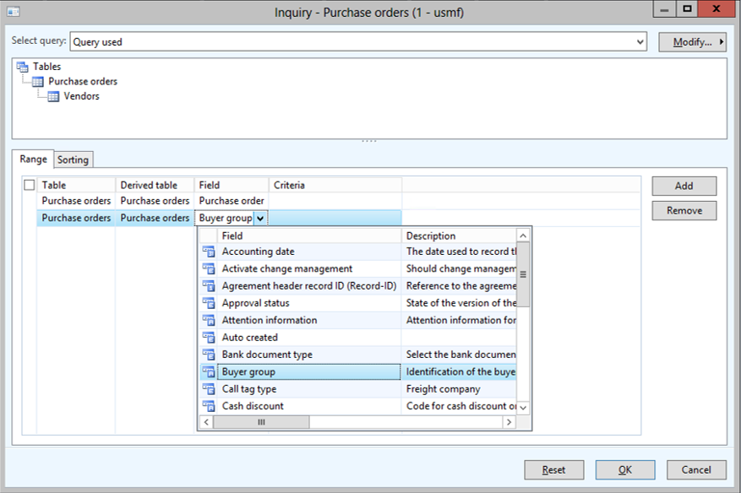Select the Range tab
Image resolution: width=741 pixels, height=493 pixels.
click(x=34, y=159)
